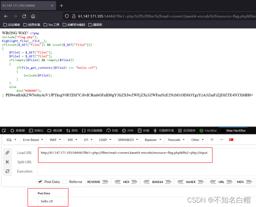Click the Split URL scissors icon
Viewport: 256px width, 207px height.
(x=7, y=162)
